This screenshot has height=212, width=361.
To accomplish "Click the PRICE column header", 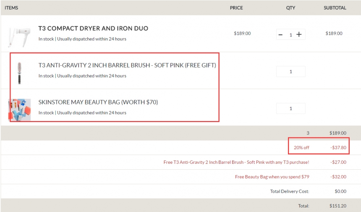I will [x=236, y=8].
